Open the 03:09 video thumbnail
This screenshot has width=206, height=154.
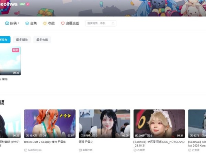[104, 124]
